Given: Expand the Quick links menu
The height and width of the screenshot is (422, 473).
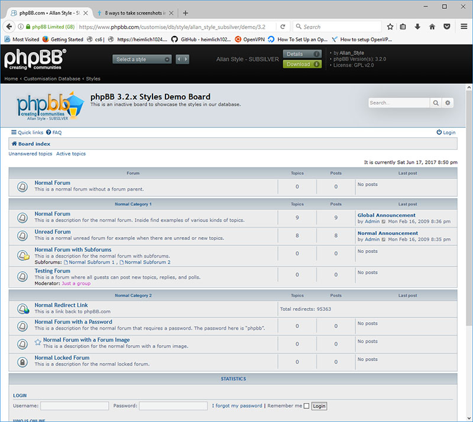Looking at the screenshot, I should tap(27, 132).
